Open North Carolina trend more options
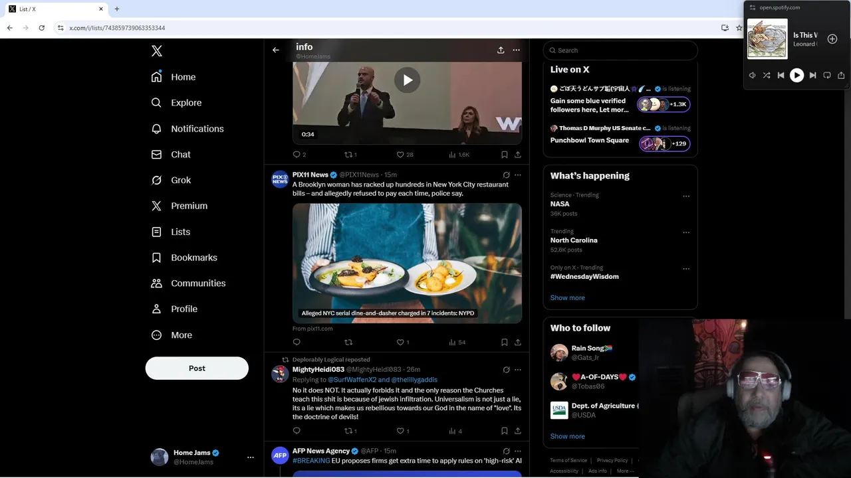 tap(686, 233)
